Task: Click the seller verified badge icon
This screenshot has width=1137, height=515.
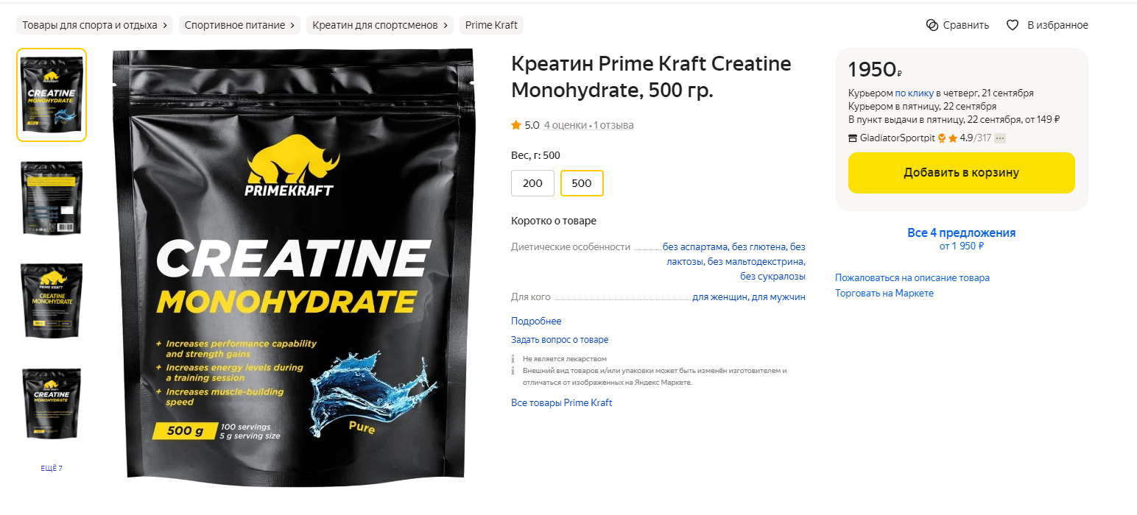Action: click(x=941, y=138)
